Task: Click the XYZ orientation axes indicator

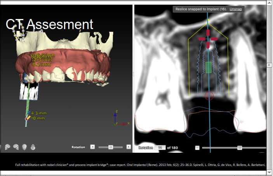Action: pyautogui.click(x=121, y=118)
